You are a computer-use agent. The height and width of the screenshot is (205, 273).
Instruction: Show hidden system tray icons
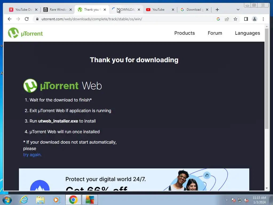(x=227, y=200)
